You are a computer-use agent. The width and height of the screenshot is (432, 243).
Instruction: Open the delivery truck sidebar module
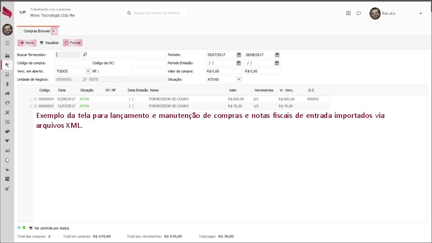[x=8, y=94]
